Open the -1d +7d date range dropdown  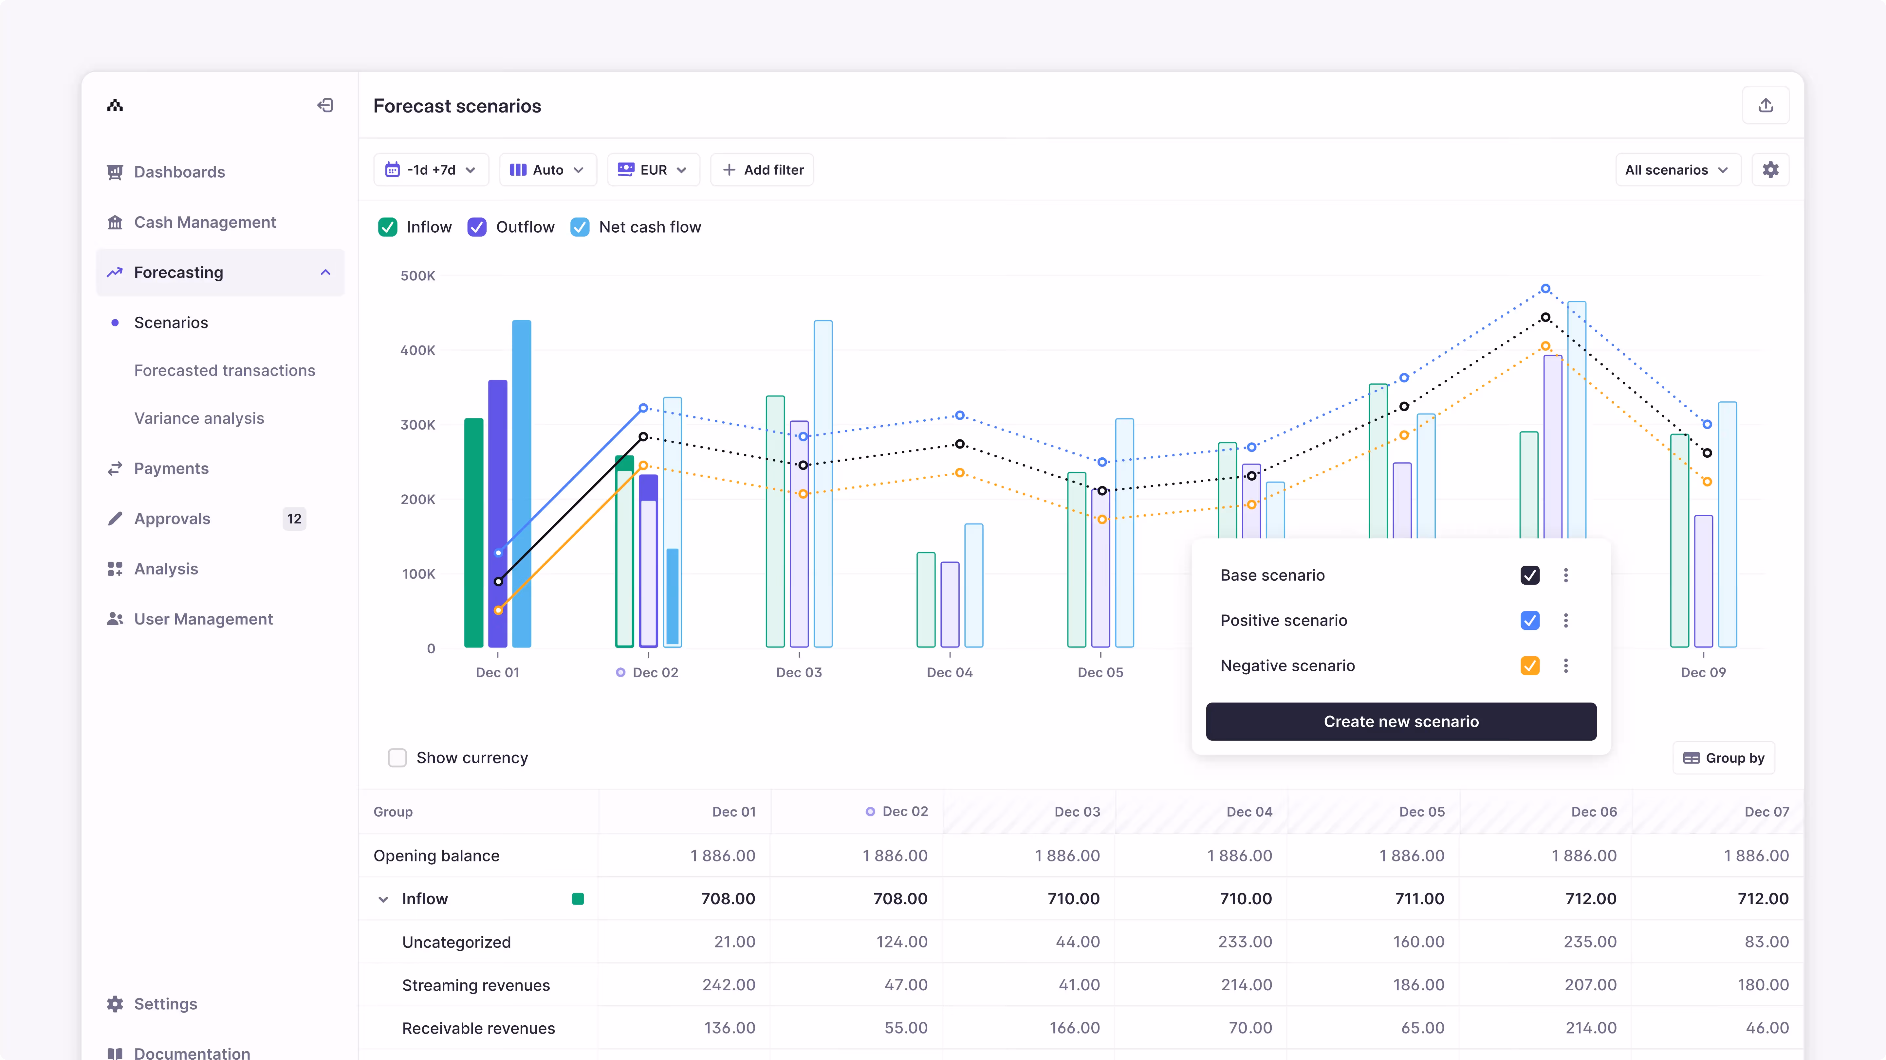[431, 170]
